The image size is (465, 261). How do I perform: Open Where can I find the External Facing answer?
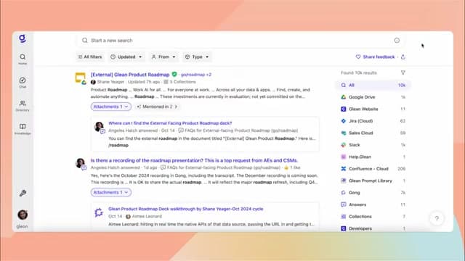[170, 123]
